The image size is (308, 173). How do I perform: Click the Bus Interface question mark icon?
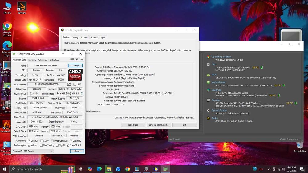[x=82, y=94]
